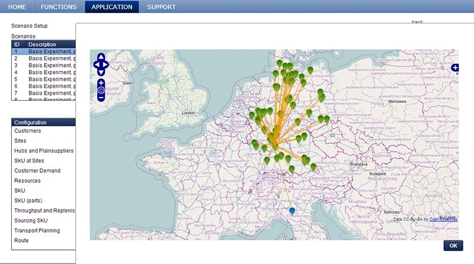Select scenario row with ID 4
The height and width of the screenshot is (264, 474).
pyautogui.click(x=43, y=72)
